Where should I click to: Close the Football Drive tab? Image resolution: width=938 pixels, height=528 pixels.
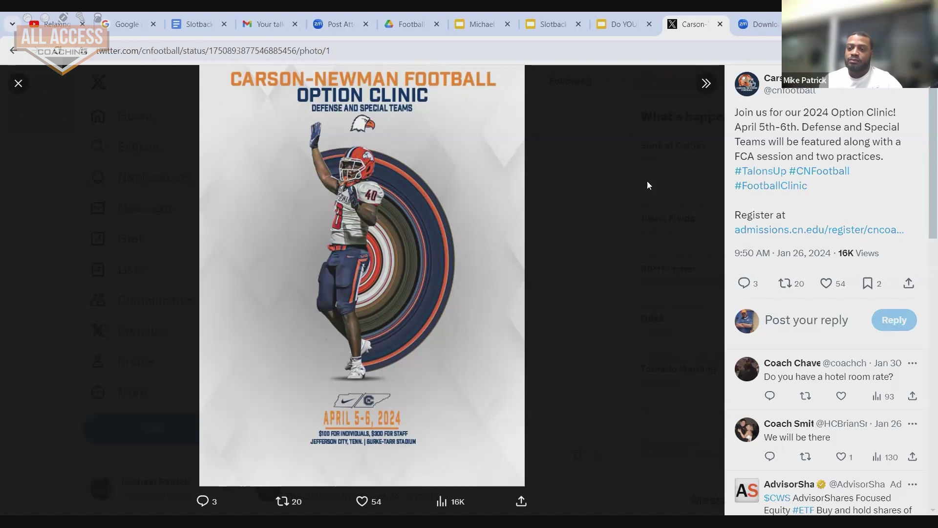pyautogui.click(x=436, y=24)
